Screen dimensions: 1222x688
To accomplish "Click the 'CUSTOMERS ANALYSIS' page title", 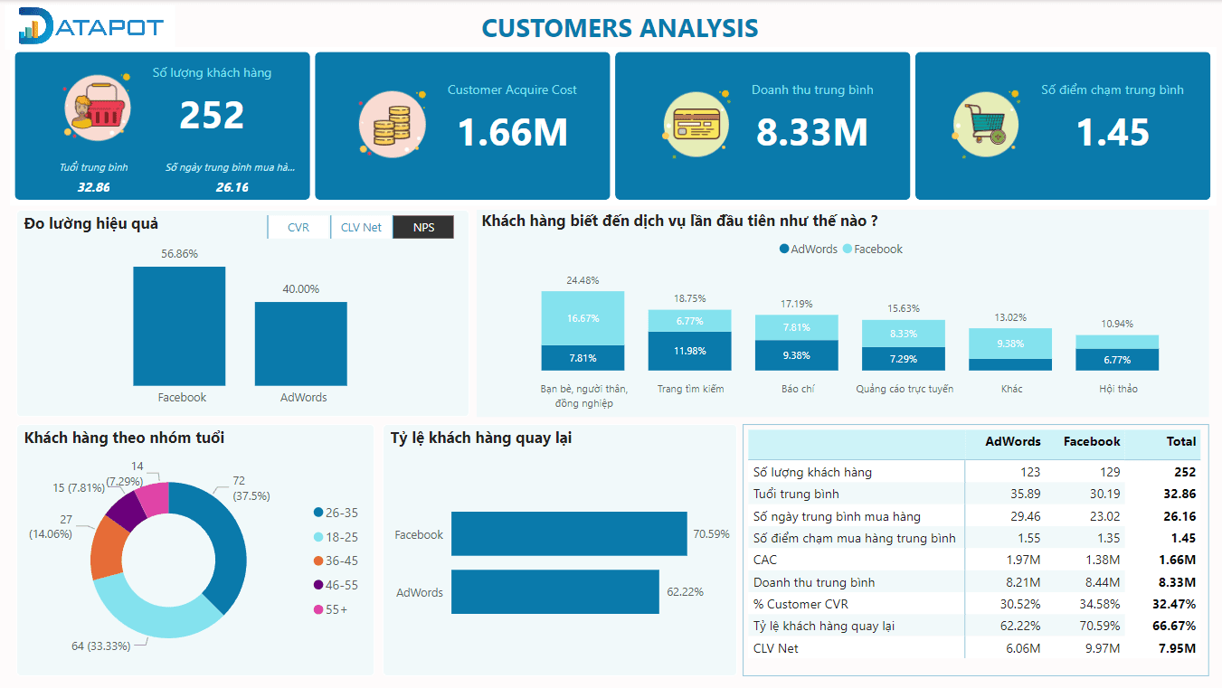I will (x=620, y=28).
